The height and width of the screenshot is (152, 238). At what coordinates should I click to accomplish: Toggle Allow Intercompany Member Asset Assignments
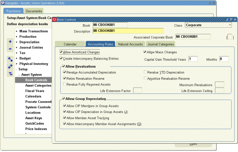click(x=65, y=123)
